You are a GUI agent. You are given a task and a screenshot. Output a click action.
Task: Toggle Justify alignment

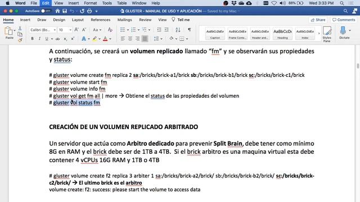(x=145, y=39)
